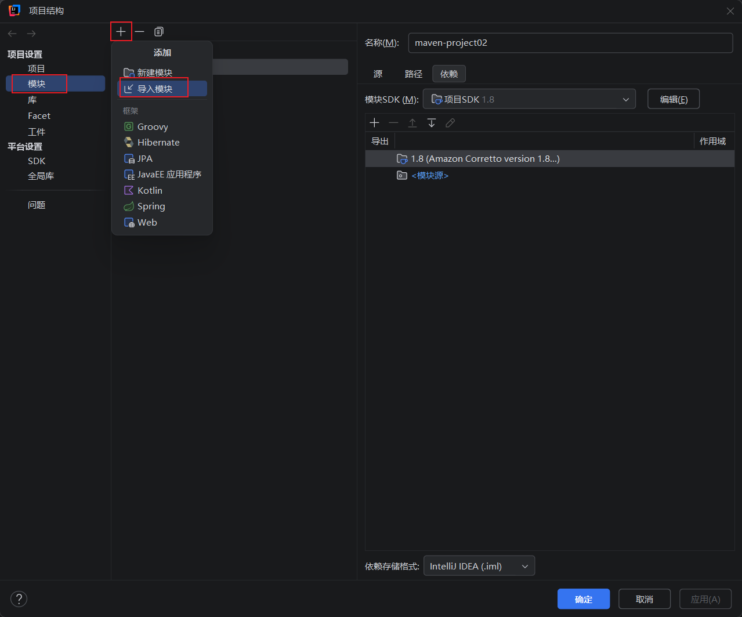Select the Kotlin framework icon
The width and height of the screenshot is (742, 617).
point(129,190)
